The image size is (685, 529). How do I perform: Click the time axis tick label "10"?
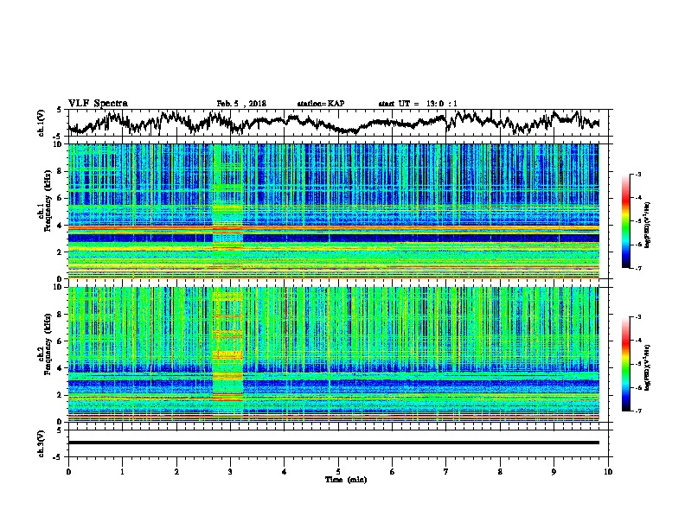click(x=608, y=472)
